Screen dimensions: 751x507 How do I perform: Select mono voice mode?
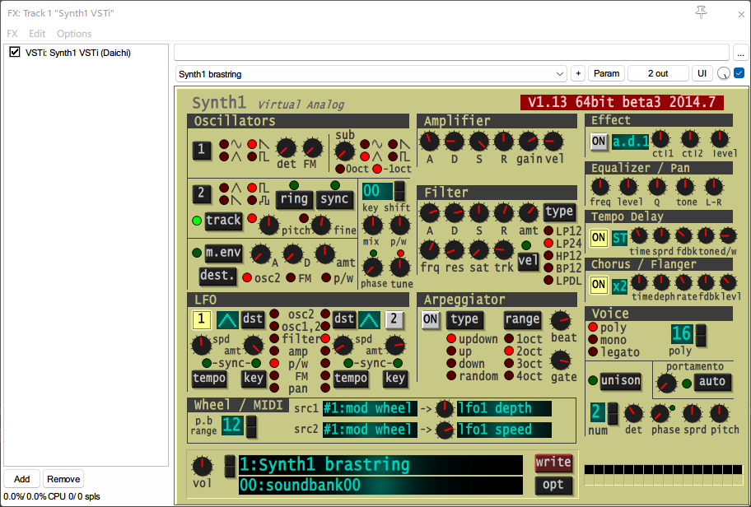(x=593, y=339)
